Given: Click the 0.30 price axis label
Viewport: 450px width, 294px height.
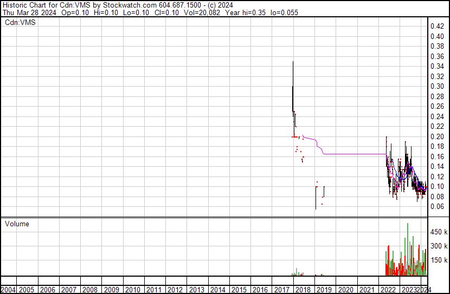Looking at the screenshot, I should pyautogui.click(x=438, y=86).
